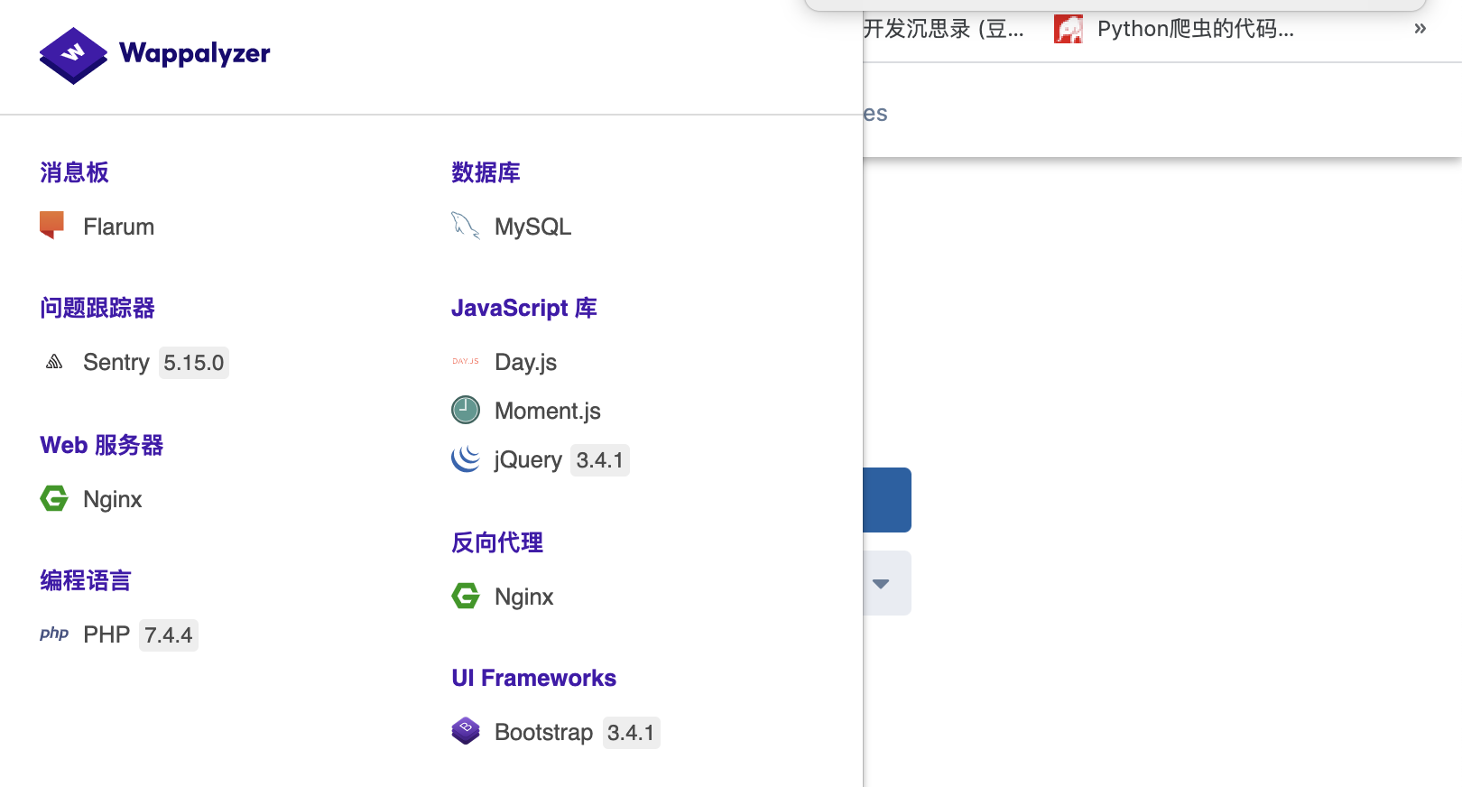Open the Python爬虫的代码 bookmark
Screen dimensions: 1462x787
pos(1195,29)
